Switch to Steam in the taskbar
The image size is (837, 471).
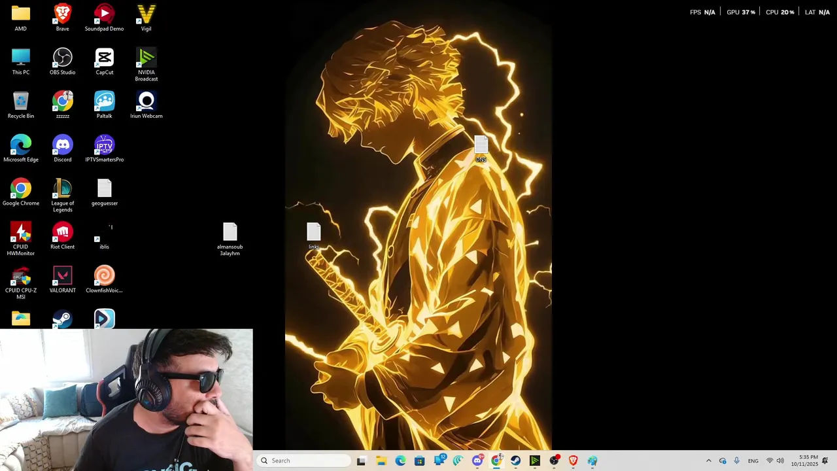[516, 461]
